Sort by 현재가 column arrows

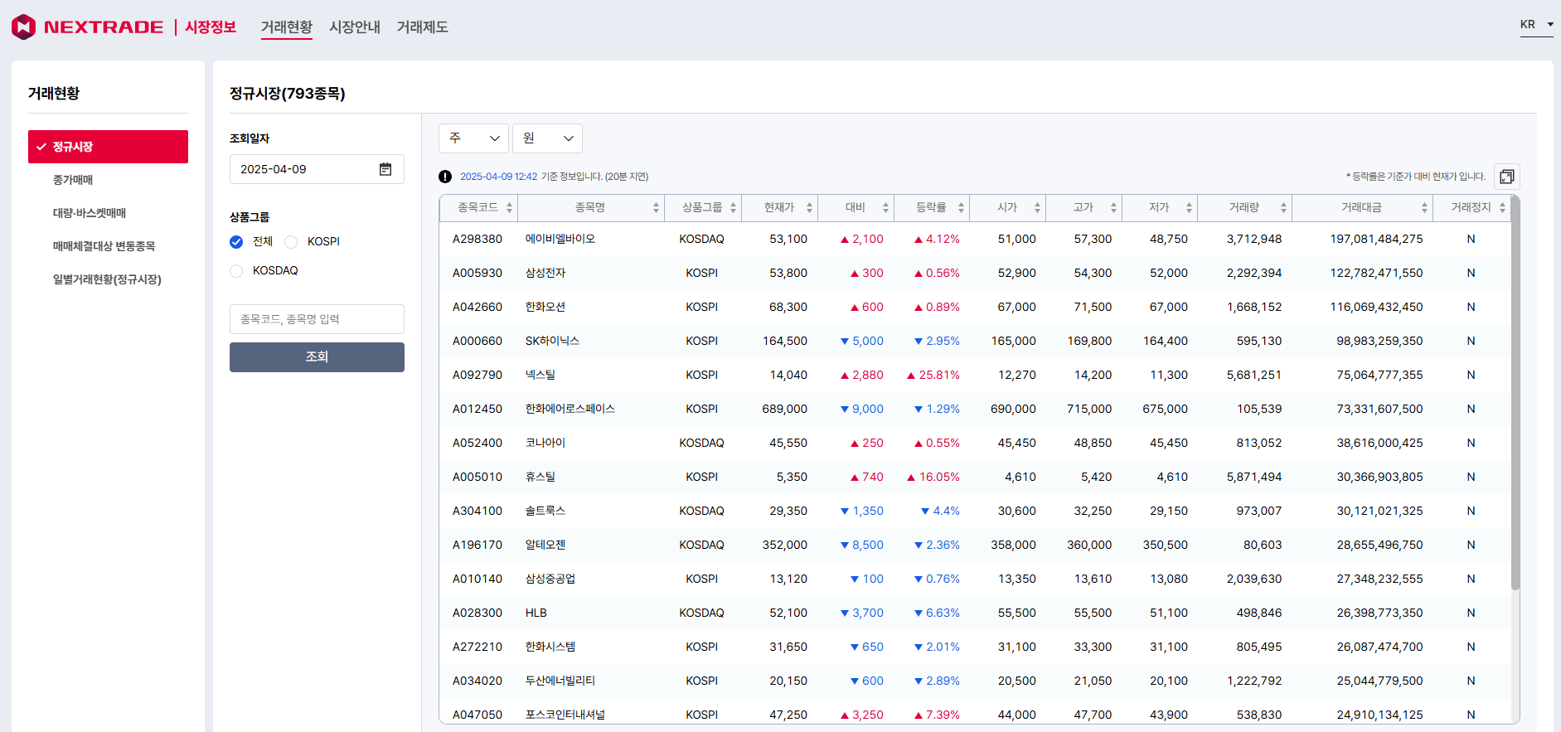[809, 208]
